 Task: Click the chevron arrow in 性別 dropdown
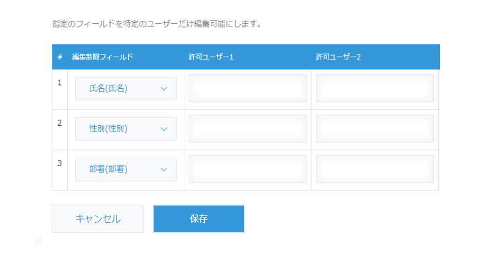pos(164,129)
